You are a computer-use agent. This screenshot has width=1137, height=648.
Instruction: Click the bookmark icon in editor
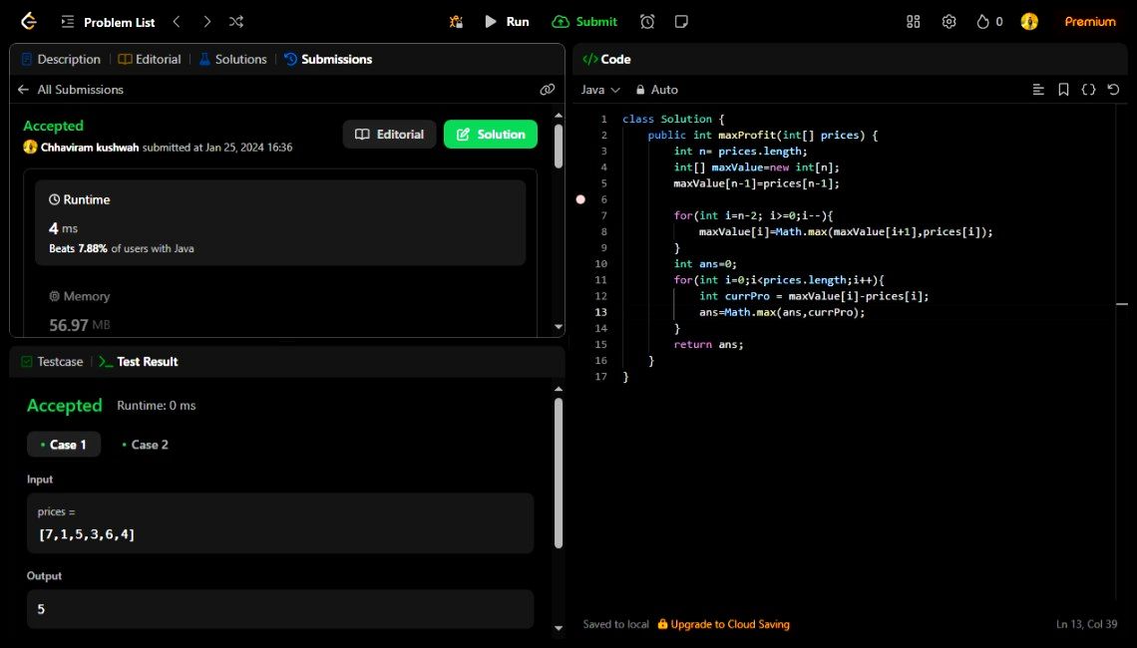(1063, 89)
